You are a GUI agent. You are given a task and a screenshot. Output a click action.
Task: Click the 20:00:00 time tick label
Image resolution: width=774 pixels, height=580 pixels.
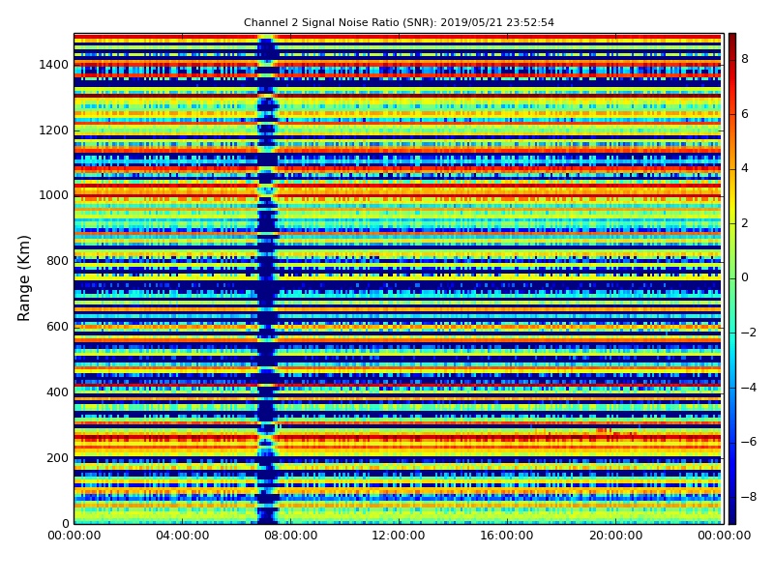[615, 536]
